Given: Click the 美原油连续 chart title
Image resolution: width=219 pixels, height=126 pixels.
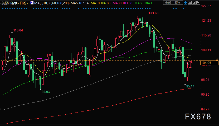Looking at the screenshot, I should point(9,3).
